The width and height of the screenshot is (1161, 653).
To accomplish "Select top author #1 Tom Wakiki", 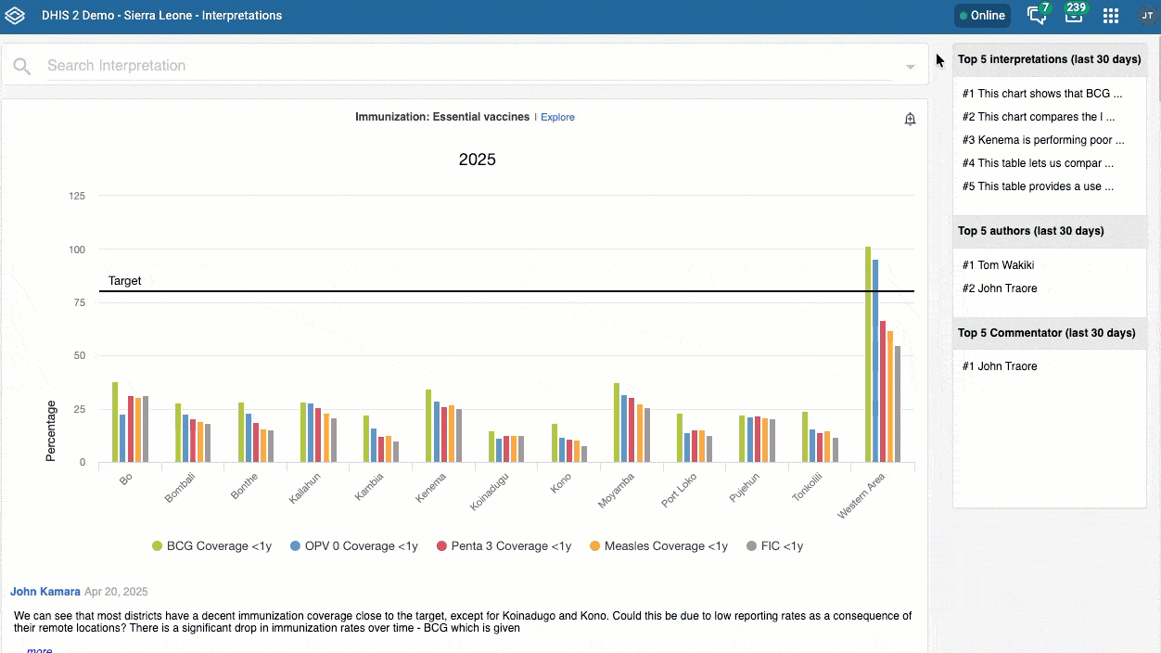I will click(x=998, y=265).
